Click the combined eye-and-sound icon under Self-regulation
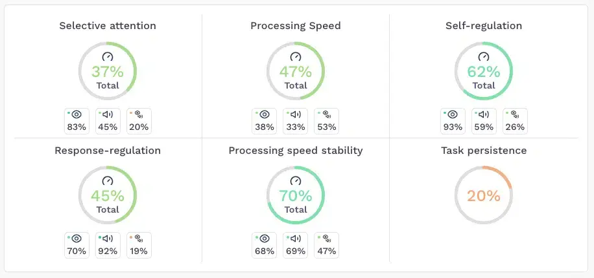594x278 pixels. pos(516,115)
